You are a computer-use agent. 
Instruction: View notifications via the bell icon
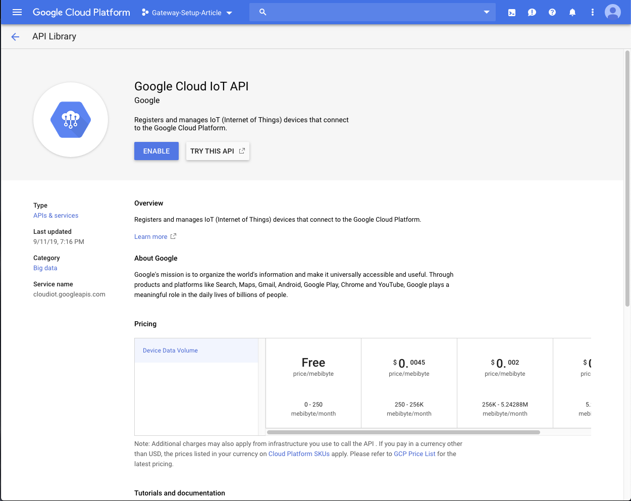(x=572, y=12)
